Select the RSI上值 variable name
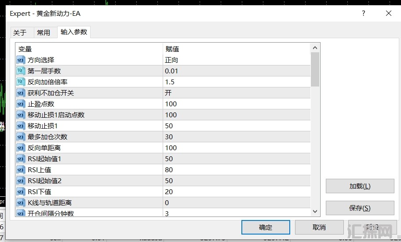 [40, 170]
